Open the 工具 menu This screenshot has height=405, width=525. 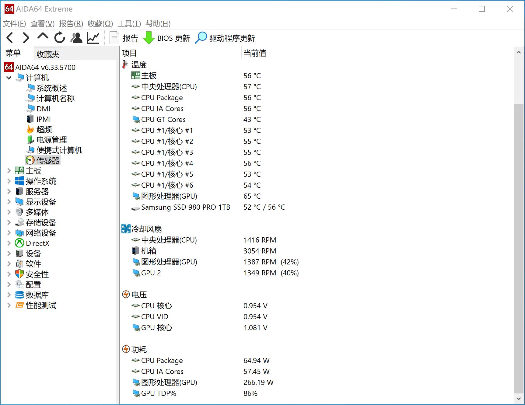(x=129, y=23)
